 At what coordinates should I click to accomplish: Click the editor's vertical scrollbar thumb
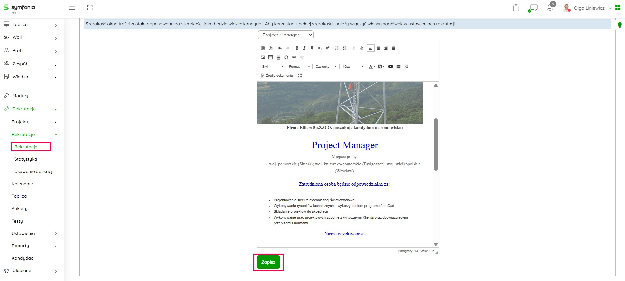click(436, 144)
